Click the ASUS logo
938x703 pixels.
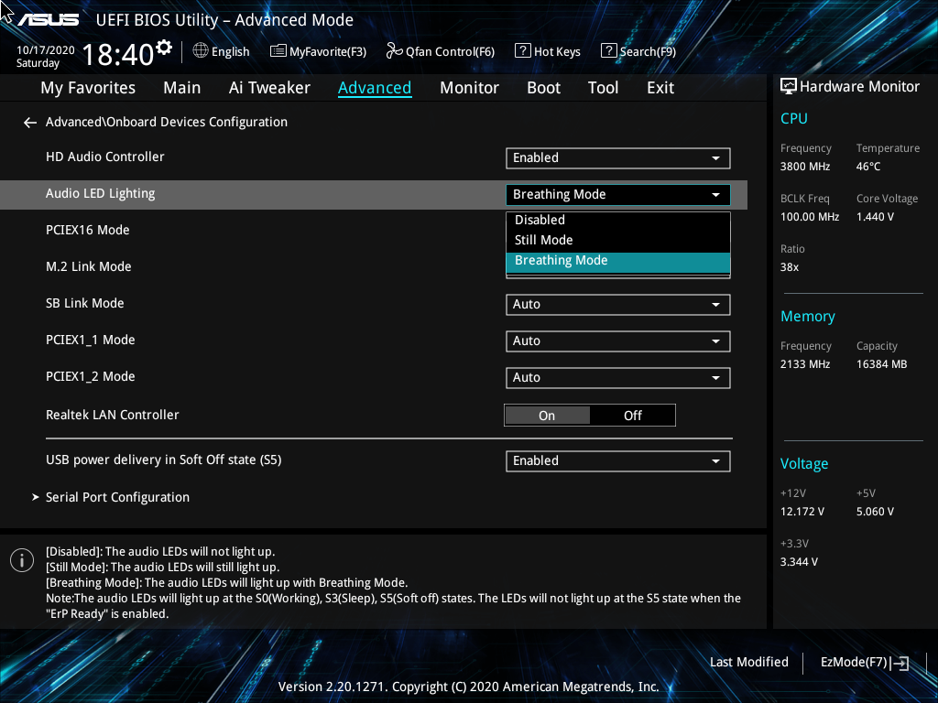49,20
